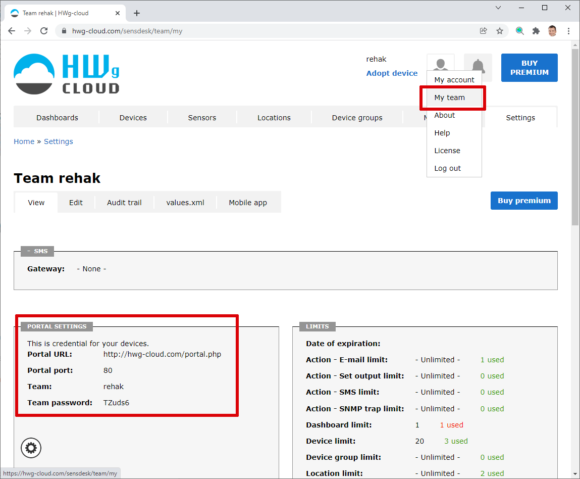Click the padlock site info icon
The height and width of the screenshot is (479, 580).
click(x=64, y=31)
